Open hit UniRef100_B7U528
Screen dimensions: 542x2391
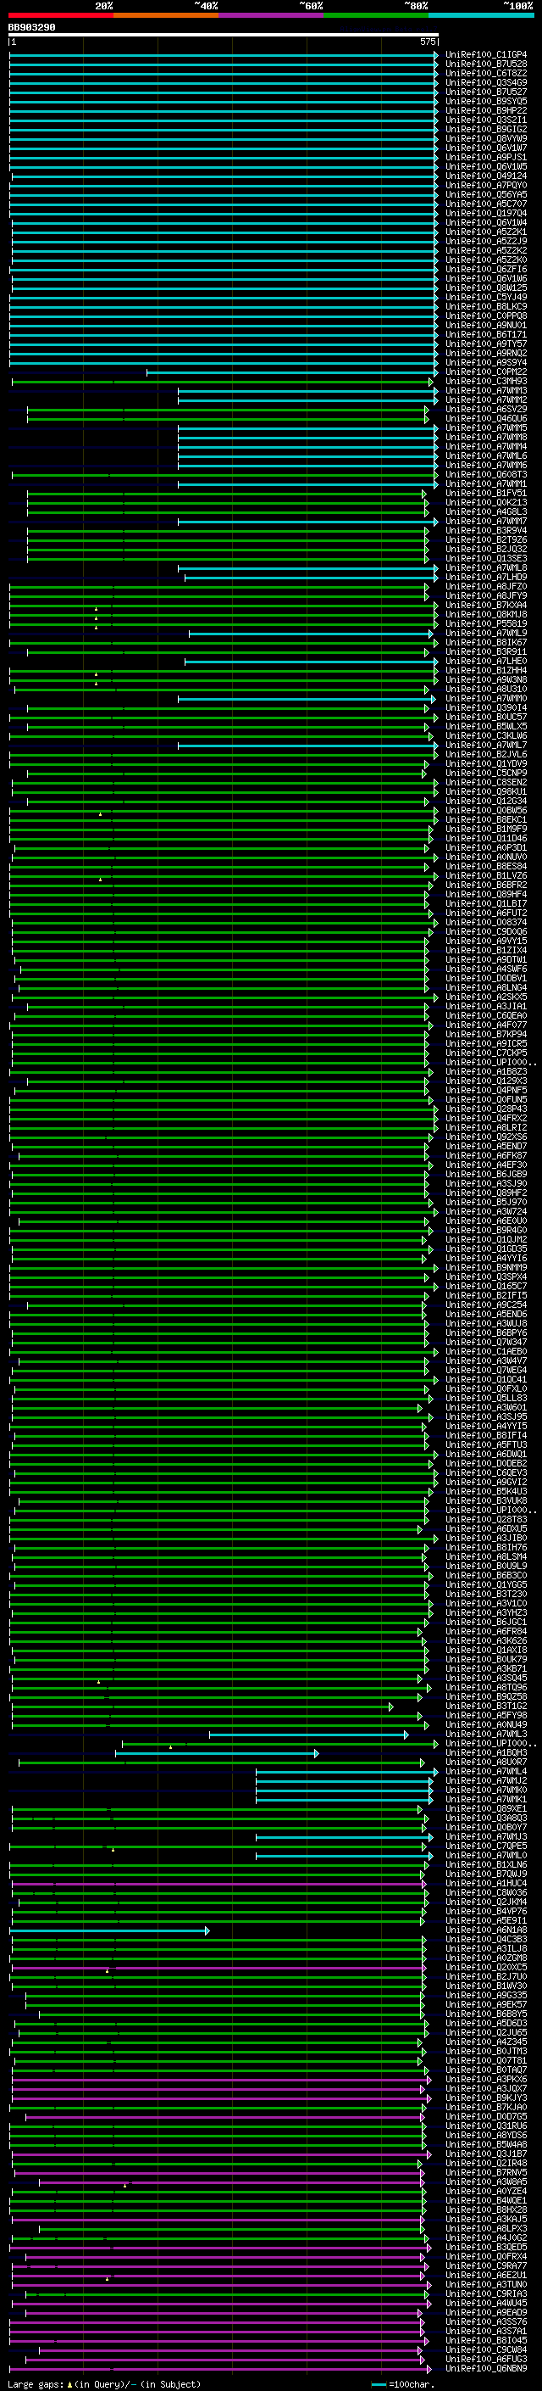click(x=485, y=64)
